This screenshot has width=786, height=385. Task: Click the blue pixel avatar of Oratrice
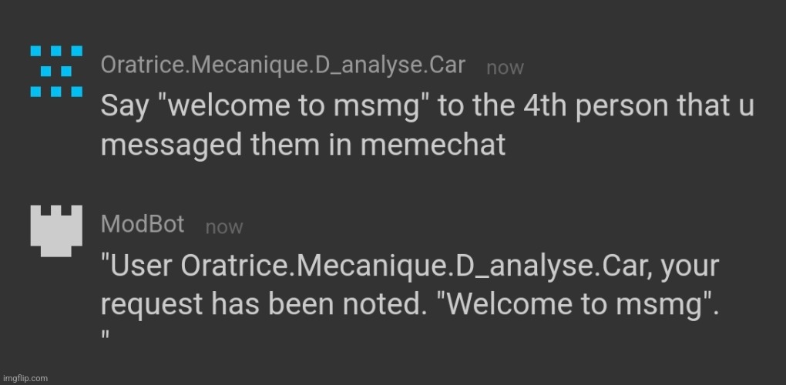click(x=56, y=71)
